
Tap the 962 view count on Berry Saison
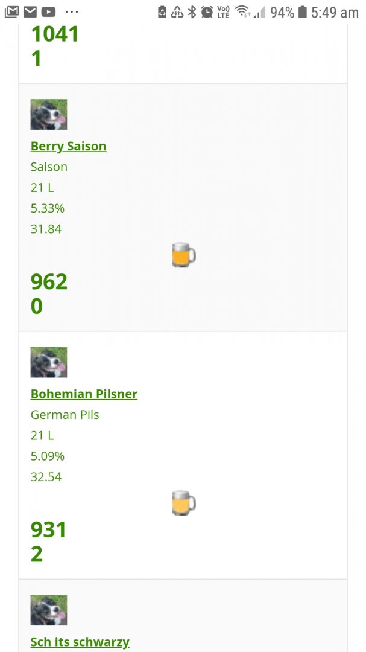tap(49, 282)
